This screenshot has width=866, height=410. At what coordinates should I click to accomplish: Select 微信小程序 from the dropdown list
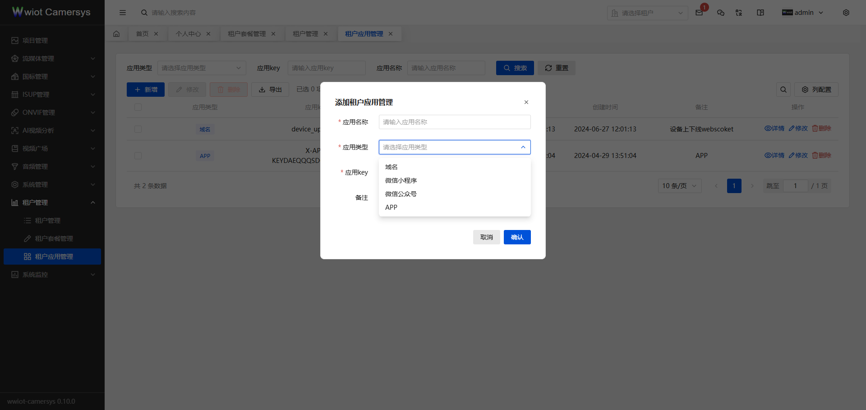tap(401, 180)
